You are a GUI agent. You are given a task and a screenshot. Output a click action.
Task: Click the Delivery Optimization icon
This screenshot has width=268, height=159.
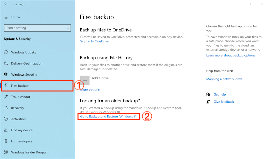pos(6,63)
